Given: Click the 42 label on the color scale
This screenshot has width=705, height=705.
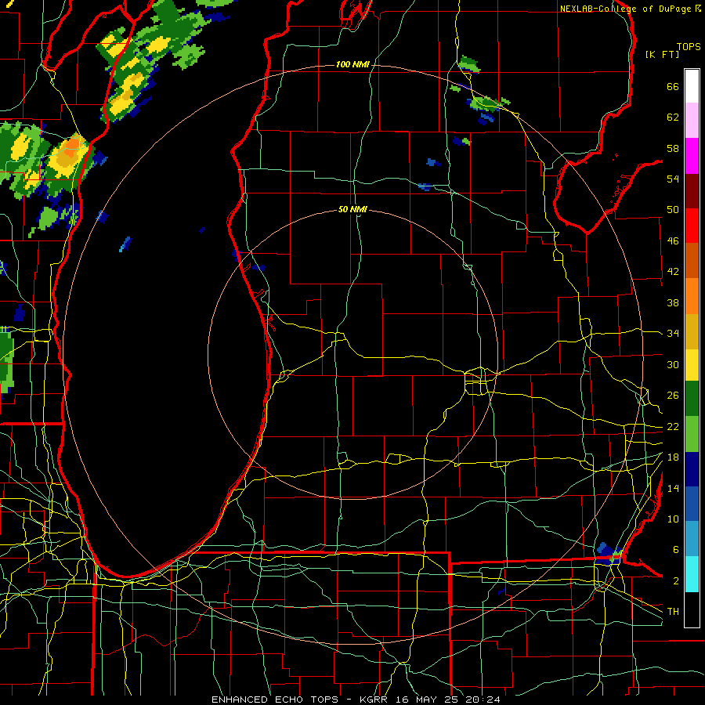Looking at the screenshot, I should click(x=673, y=272).
